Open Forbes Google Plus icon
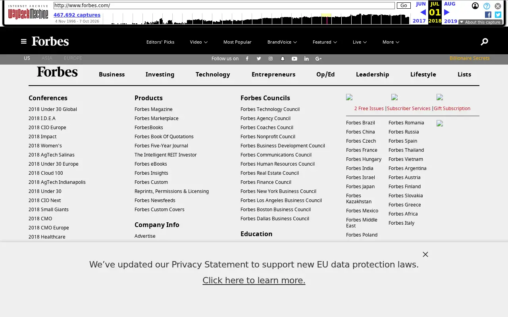The image size is (508, 317). click(318, 59)
